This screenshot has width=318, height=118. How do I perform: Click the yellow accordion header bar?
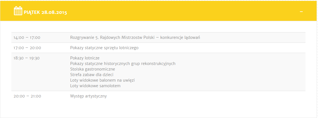point(158,11)
